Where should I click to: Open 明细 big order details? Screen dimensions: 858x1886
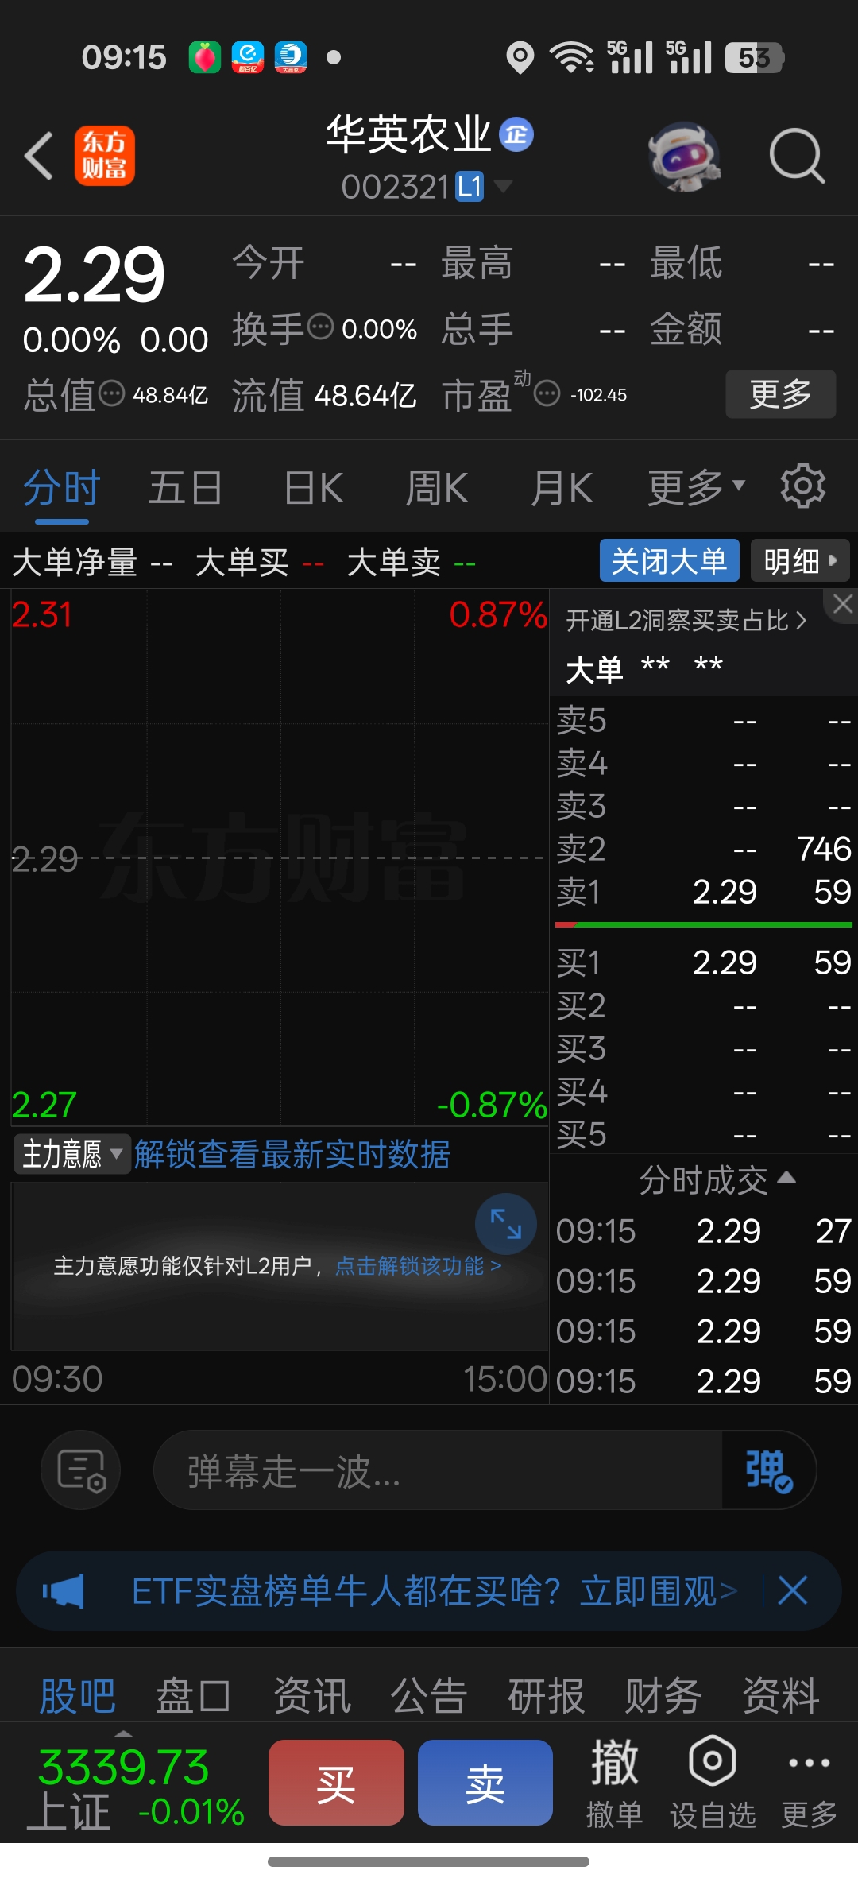coord(801,561)
